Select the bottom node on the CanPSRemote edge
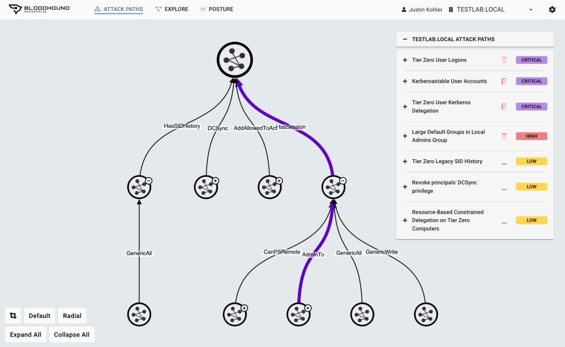Viewport: 565px width, 347px height. tap(234, 315)
